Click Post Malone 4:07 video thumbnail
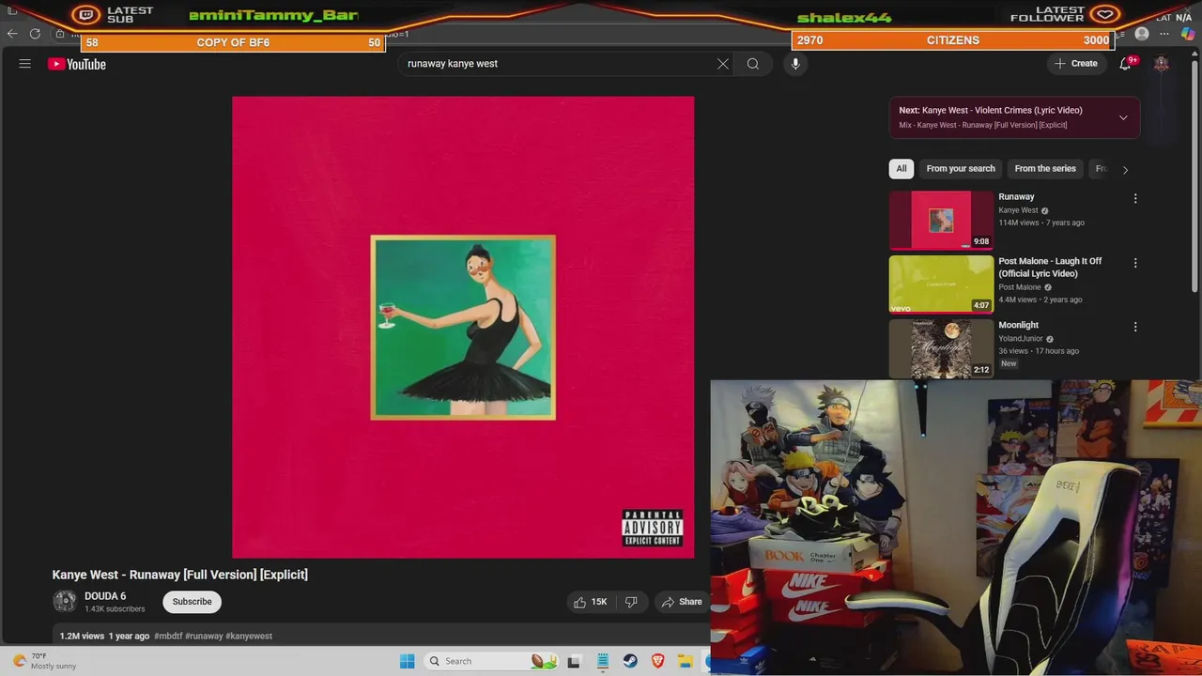This screenshot has width=1202, height=676. pyautogui.click(x=941, y=284)
